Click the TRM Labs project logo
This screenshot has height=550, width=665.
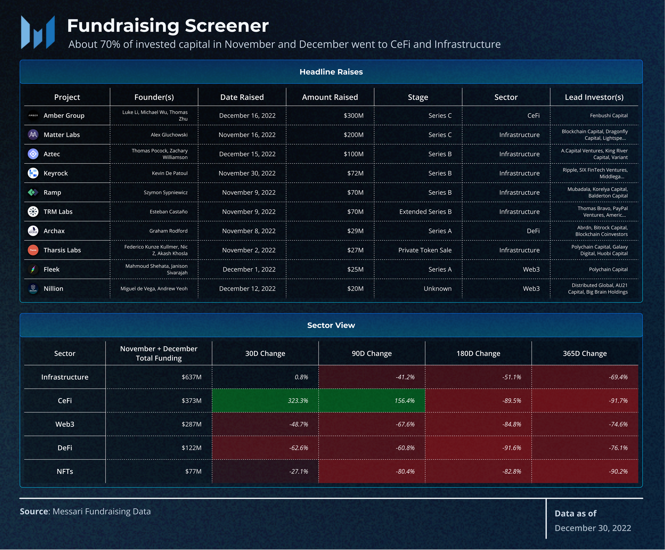pyautogui.click(x=33, y=212)
